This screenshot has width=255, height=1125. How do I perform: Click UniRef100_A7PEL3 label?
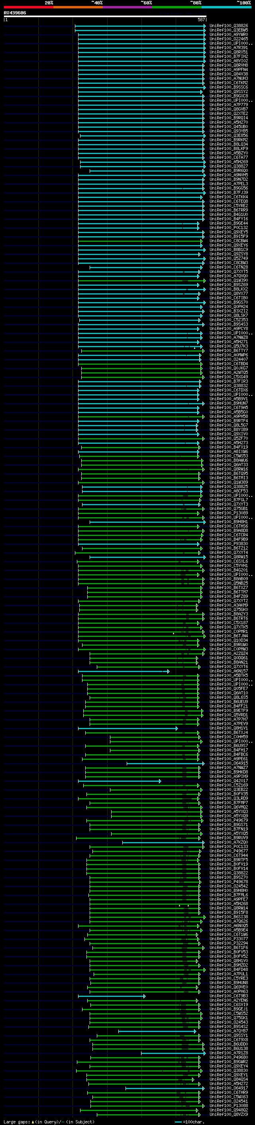coord(229,184)
